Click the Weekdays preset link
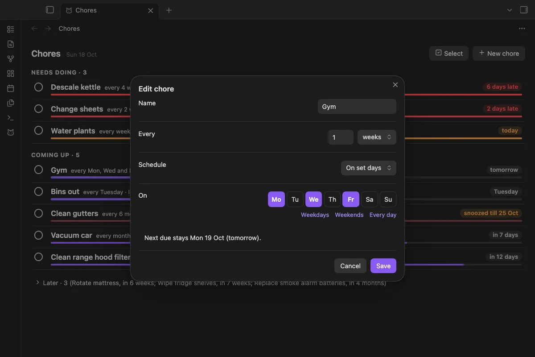Viewport: 535px width, 357px height. (315, 215)
